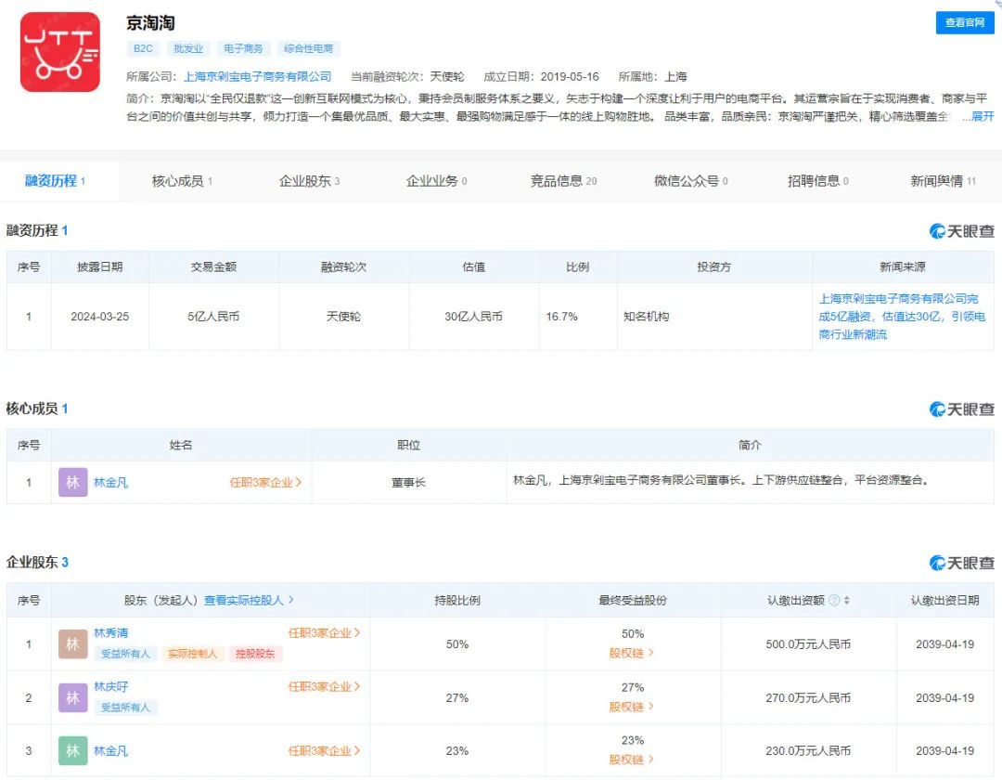Switch to the 核心成员 tab

click(182, 181)
